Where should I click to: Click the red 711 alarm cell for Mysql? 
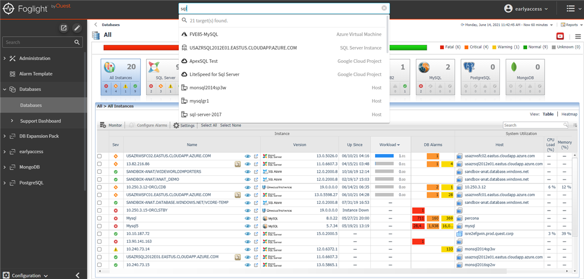tap(418, 218)
